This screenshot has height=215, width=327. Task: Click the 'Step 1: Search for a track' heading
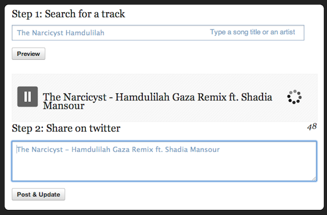point(68,14)
